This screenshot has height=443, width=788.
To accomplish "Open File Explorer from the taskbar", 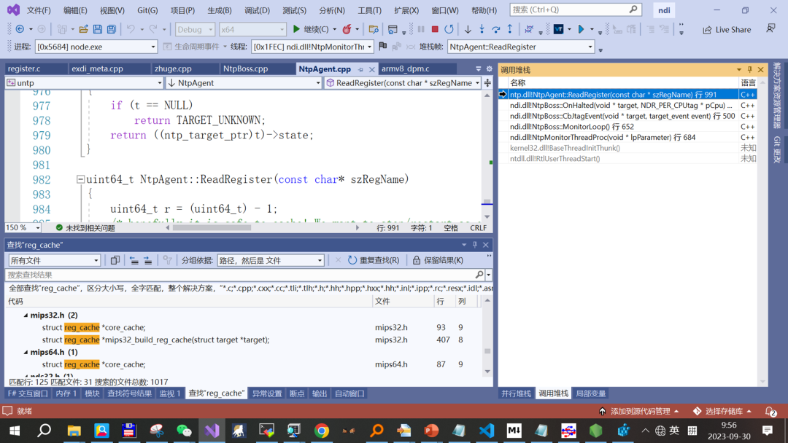I will (74, 431).
